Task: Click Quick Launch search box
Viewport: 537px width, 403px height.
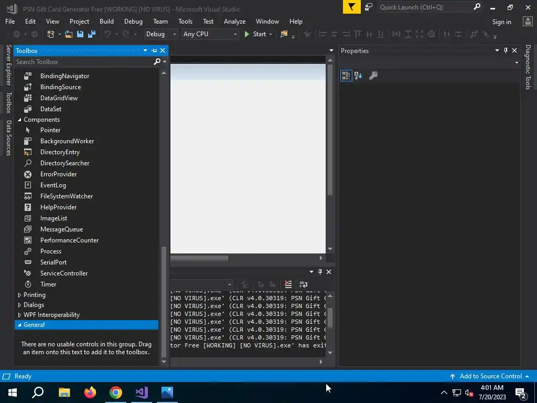Action: [425, 7]
